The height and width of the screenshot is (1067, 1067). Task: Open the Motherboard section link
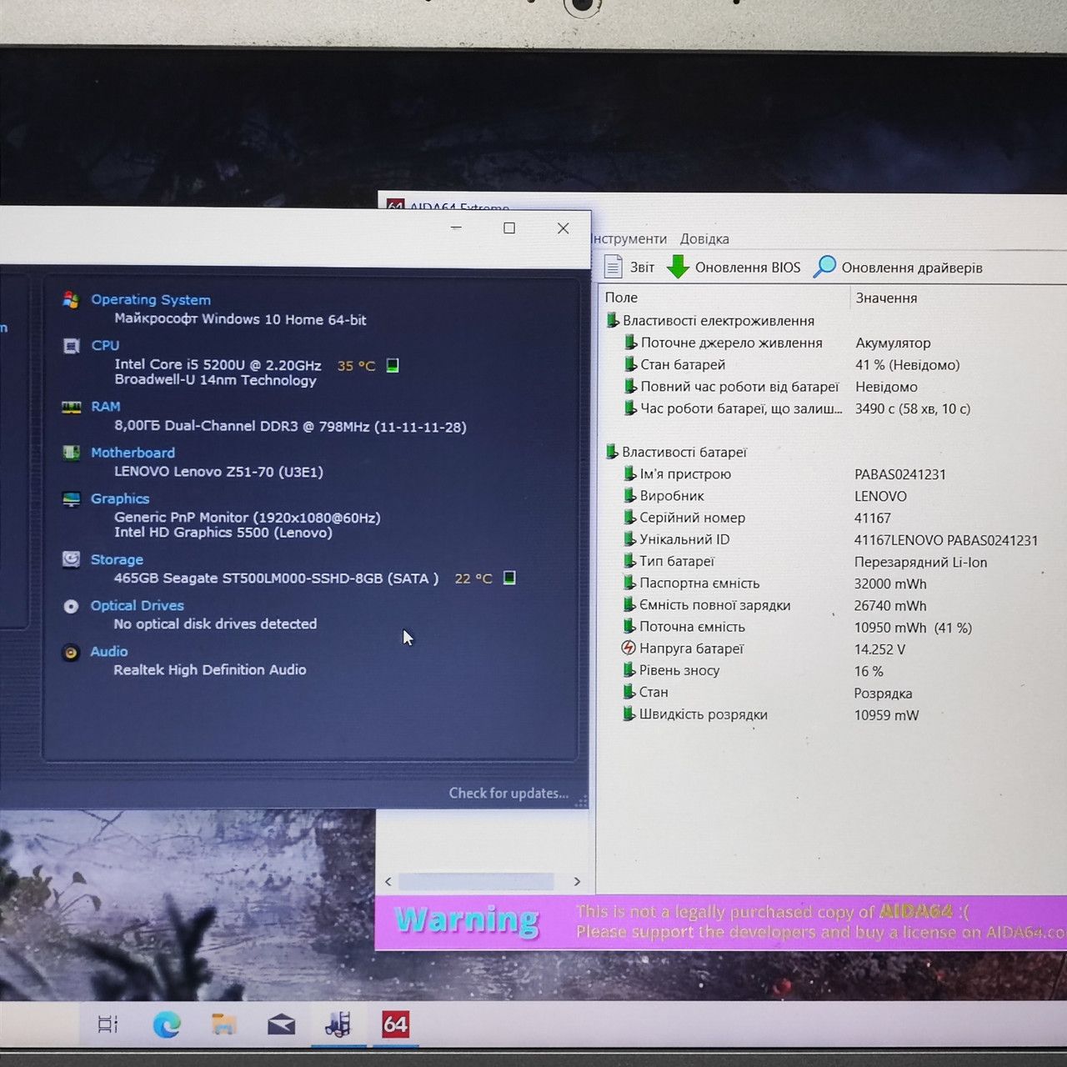point(133,453)
